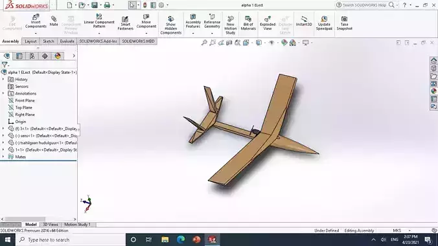
Task: Click the New document icon
Action: pyautogui.click(x=69, y=5)
